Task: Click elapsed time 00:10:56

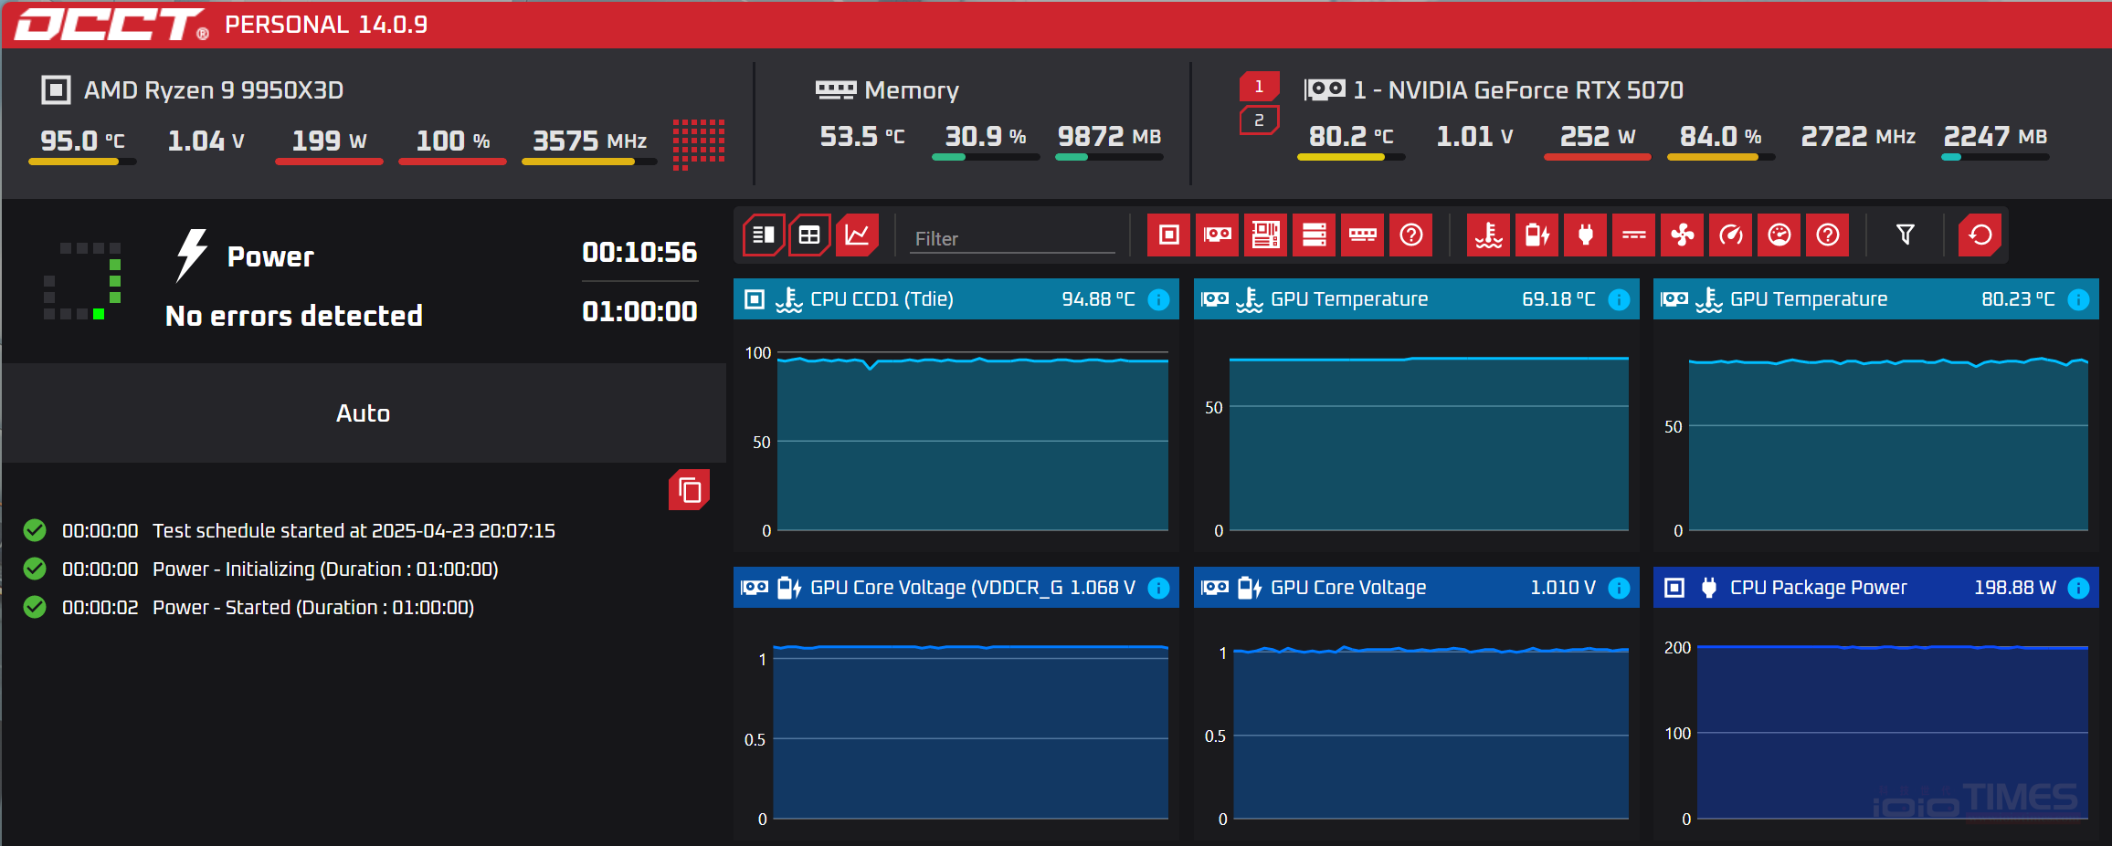Action: click(639, 252)
